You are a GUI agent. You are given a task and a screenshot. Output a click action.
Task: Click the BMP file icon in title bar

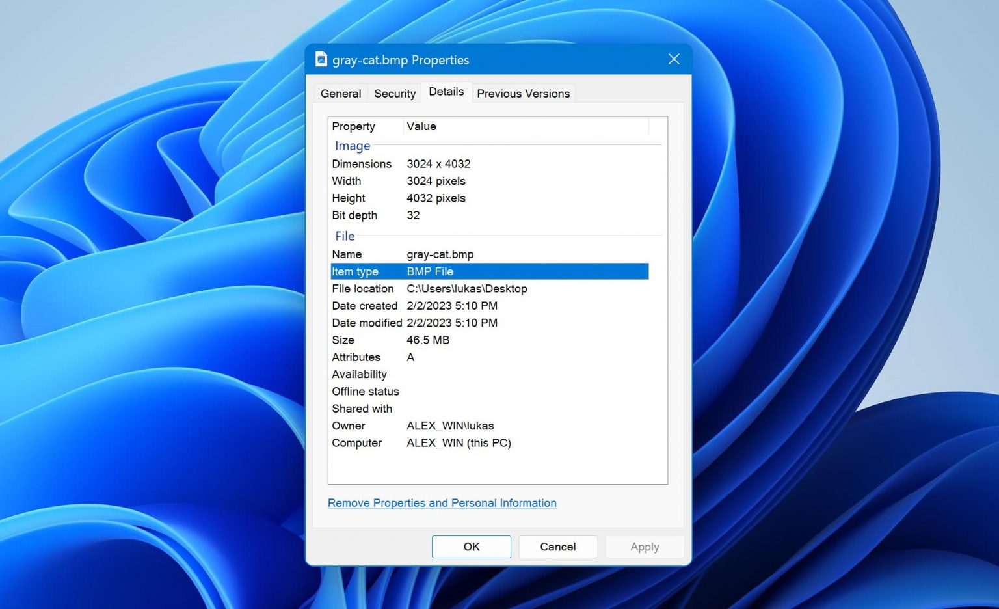coord(321,59)
